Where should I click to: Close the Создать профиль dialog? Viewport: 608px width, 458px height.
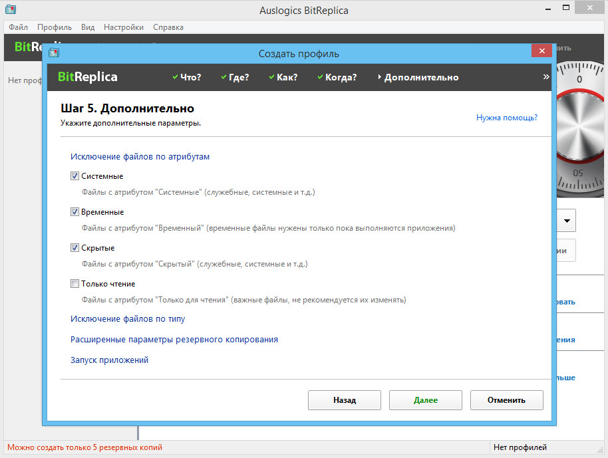pos(541,51)
